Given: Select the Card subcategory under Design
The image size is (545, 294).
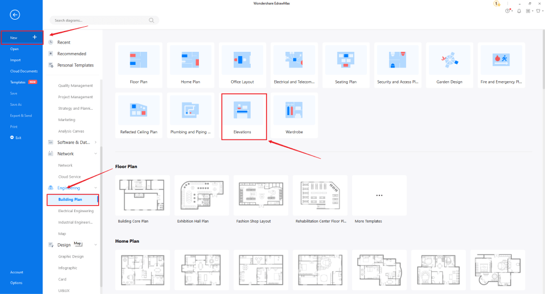Looking at the screenshot, I should 62,279.
